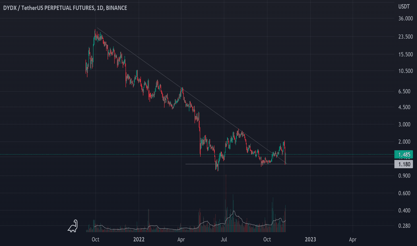Click the 2023 time axis label
Viewport: 417px width, 246px height.
[311, 239]
